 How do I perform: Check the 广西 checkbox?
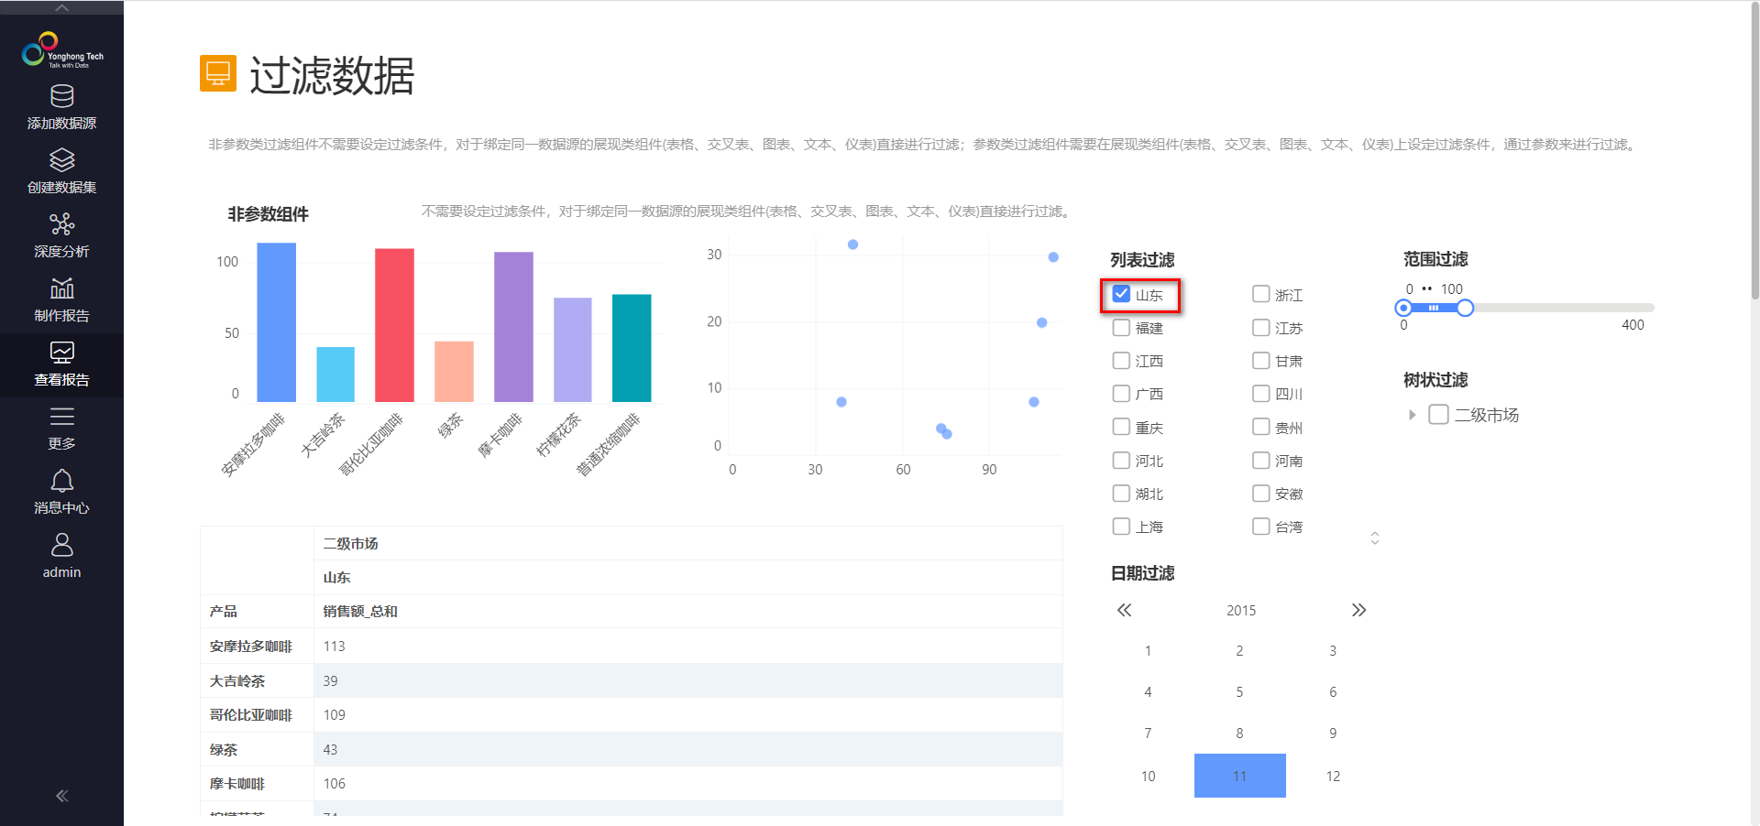click(x=1121, y=393)
